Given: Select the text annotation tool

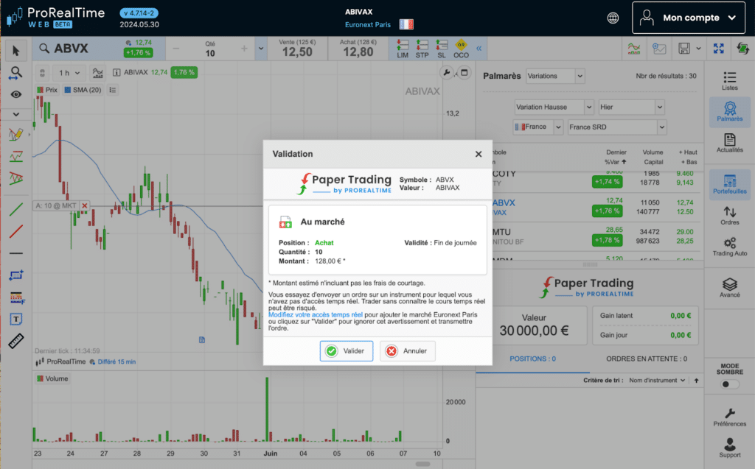Looking at the screenshot, I should pos(16,320).
